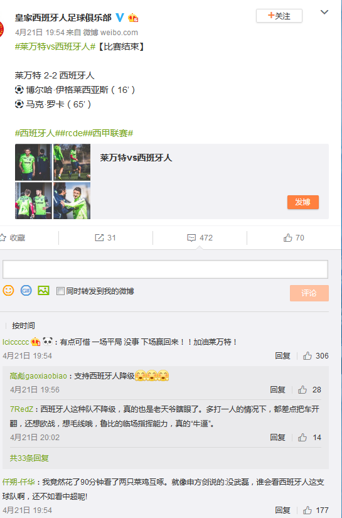The height and width of the screenshot is (518, 342).
Task: Insert a GIF into the comment
Action: (x=26, y=291)
